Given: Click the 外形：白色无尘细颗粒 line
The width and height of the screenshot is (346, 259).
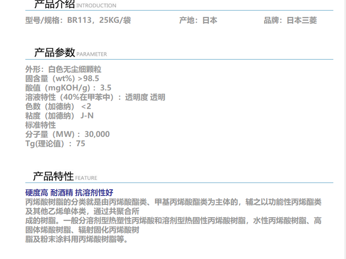Looking at the screenshot, I should [x=63, y=69].
